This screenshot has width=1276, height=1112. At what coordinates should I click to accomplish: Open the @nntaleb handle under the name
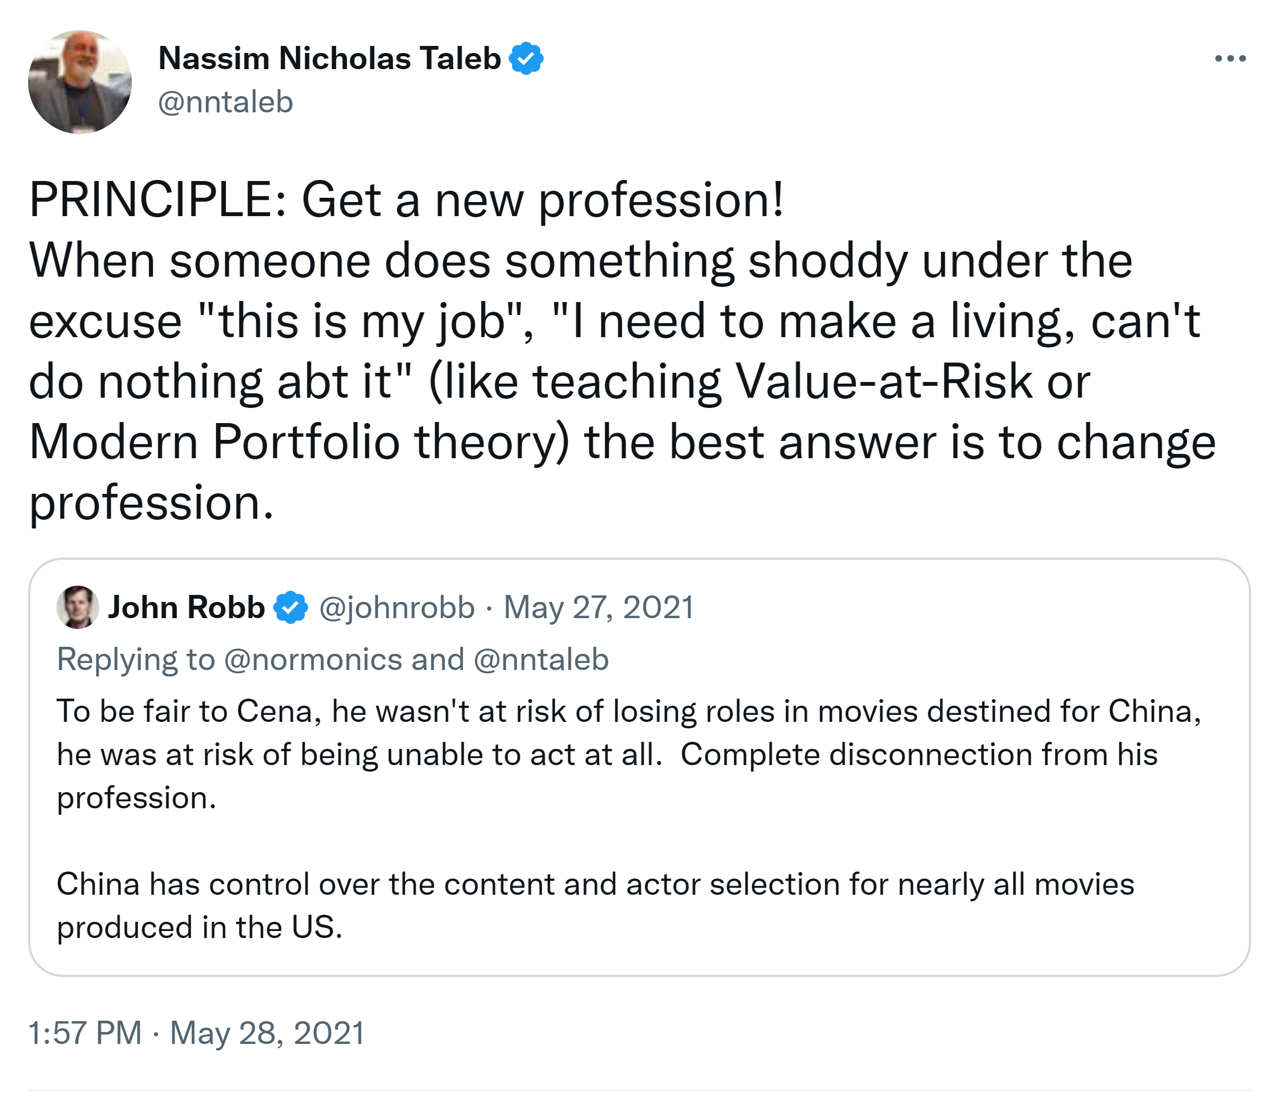[225, 102]
